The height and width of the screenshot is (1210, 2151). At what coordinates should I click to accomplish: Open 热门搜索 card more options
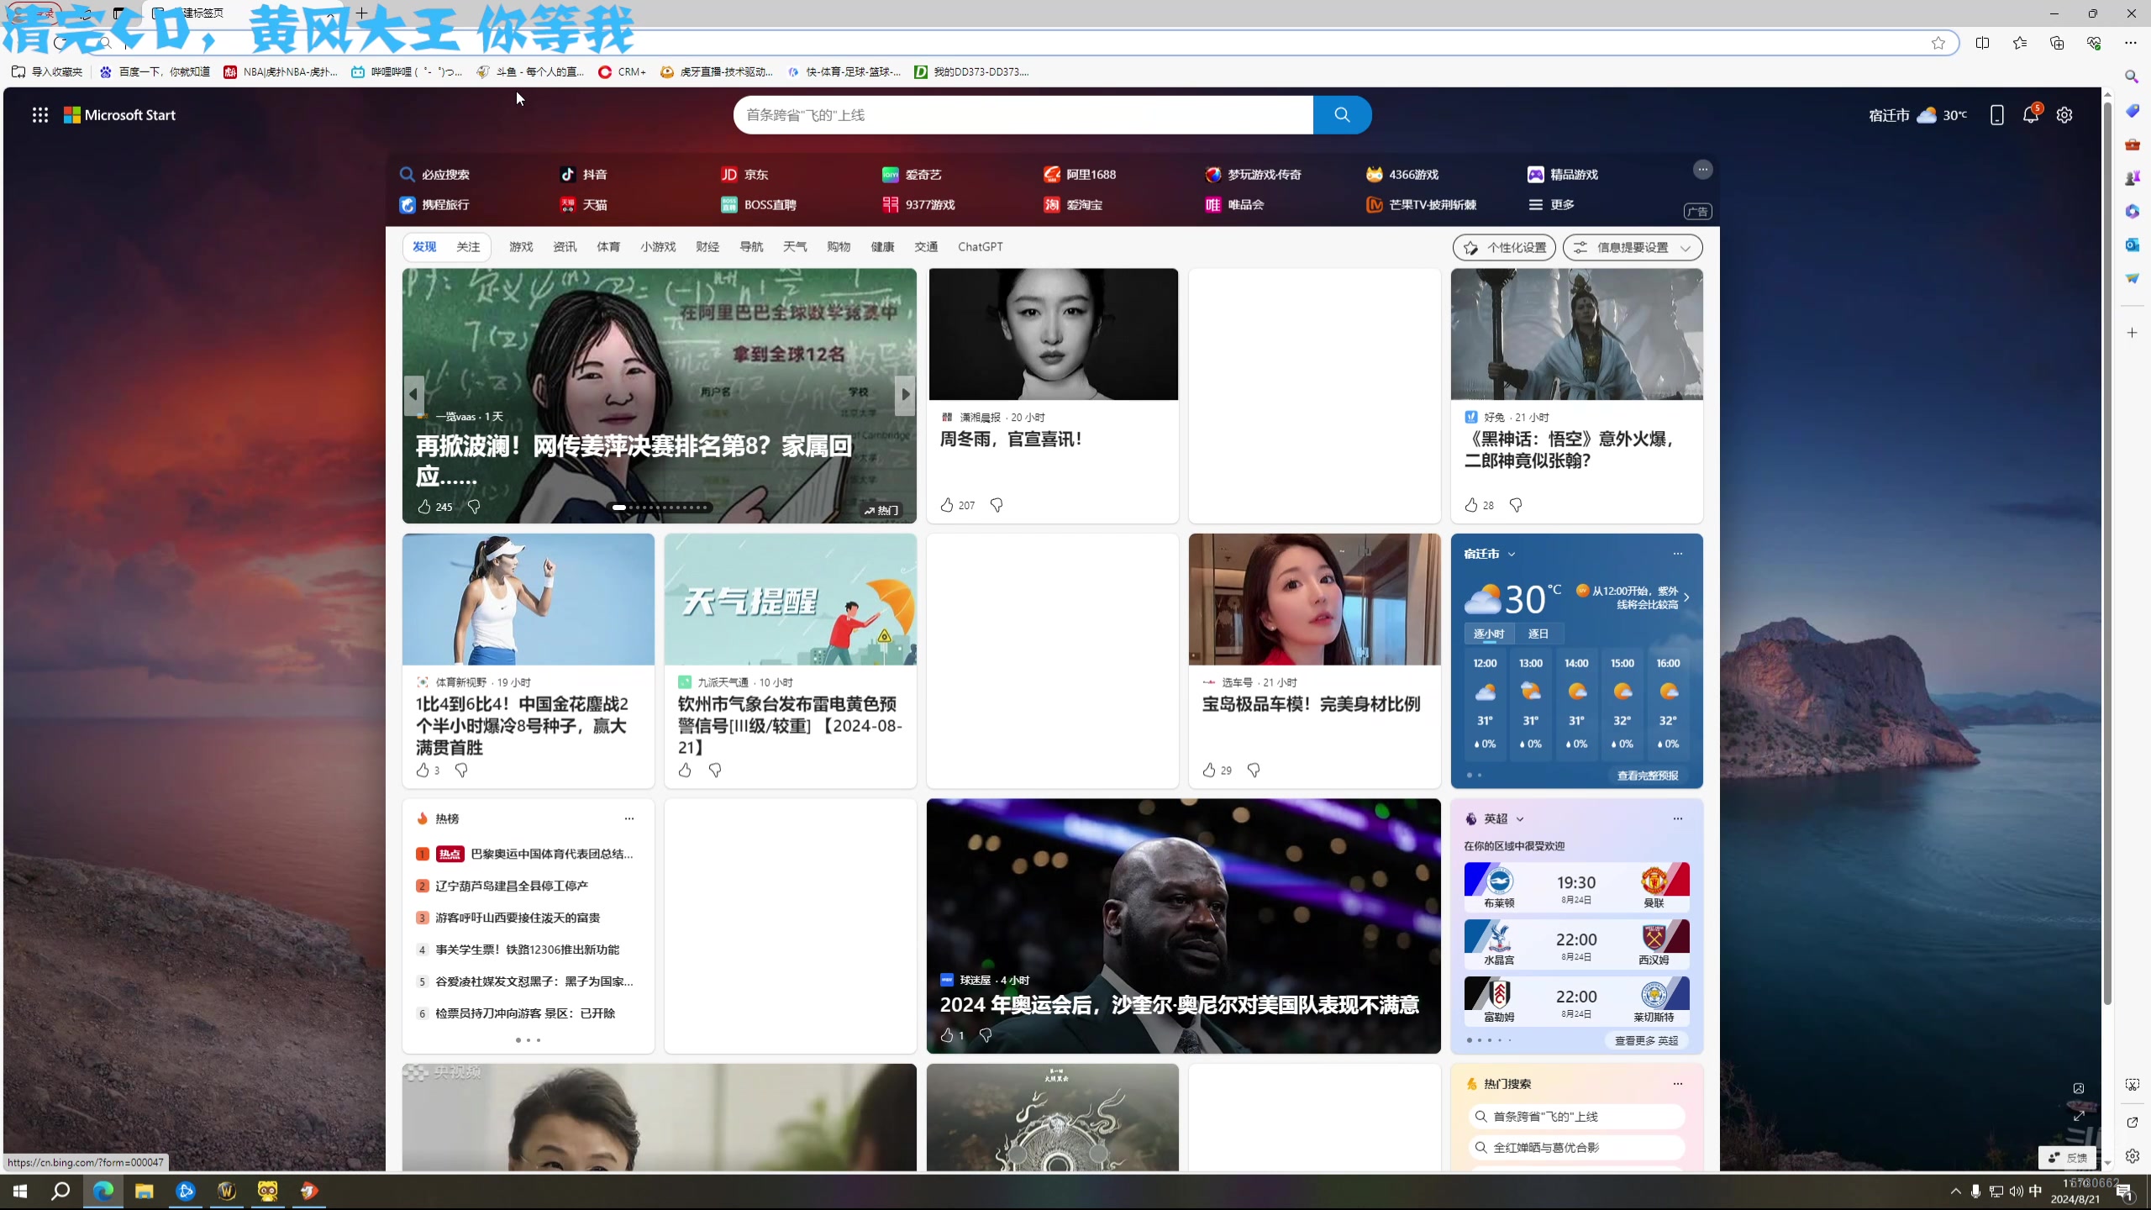[1677, 1084]
